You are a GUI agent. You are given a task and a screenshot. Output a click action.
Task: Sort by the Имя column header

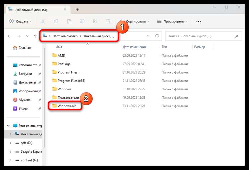tap(59, 47)
